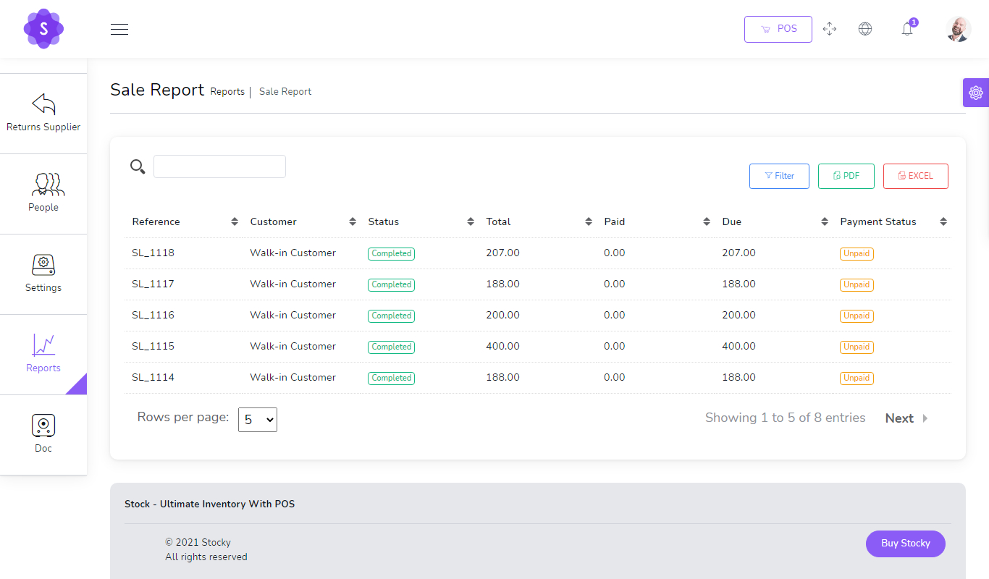Go to Next page of entries

pyautogui.click(x=899, y=418)
